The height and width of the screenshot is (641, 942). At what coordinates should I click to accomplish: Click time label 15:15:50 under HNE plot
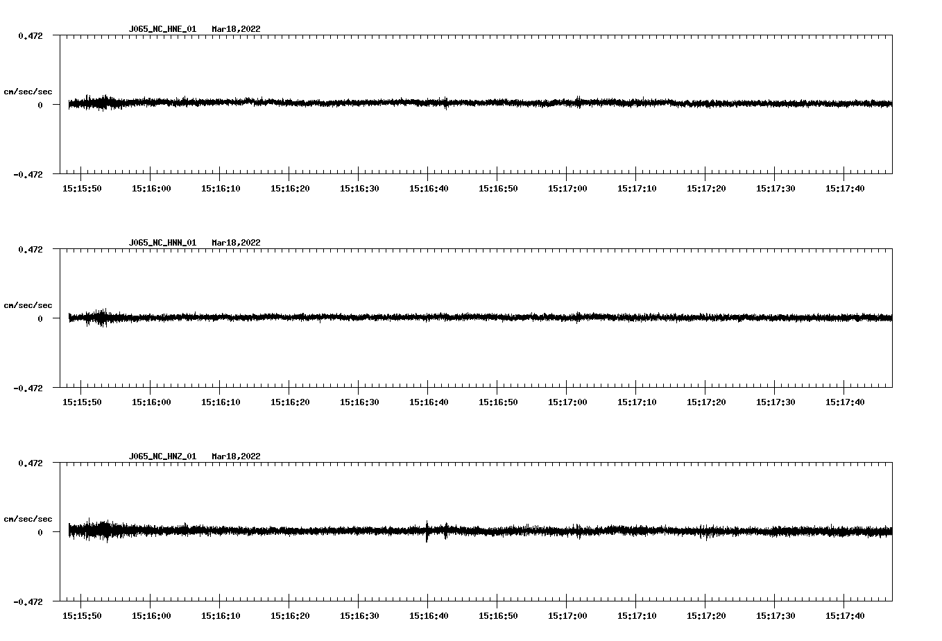[x=82, y=189]
